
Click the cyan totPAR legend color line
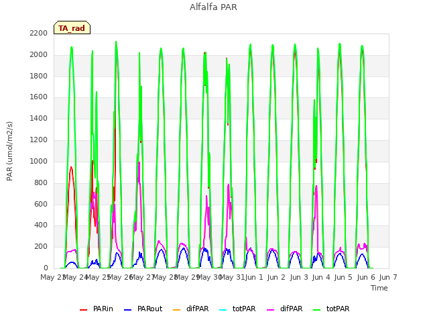click(x=223, y=310)
